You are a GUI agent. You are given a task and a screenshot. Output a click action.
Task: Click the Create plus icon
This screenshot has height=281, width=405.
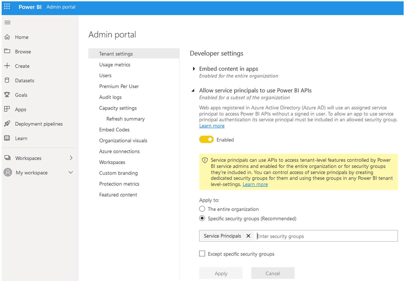pos(7,66)
